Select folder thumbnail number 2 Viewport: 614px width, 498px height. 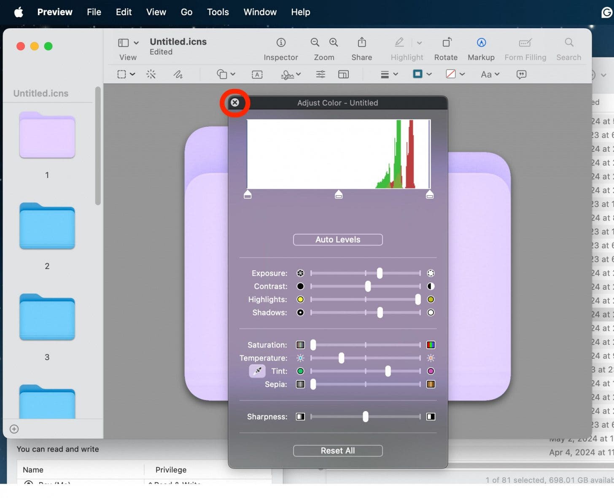pyautogui.click(x=47, y=226)
